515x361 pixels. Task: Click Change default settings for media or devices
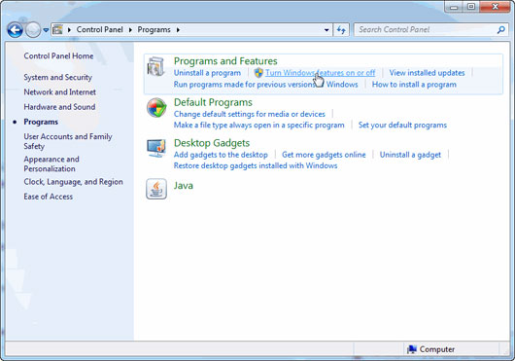tap(250, 114)
